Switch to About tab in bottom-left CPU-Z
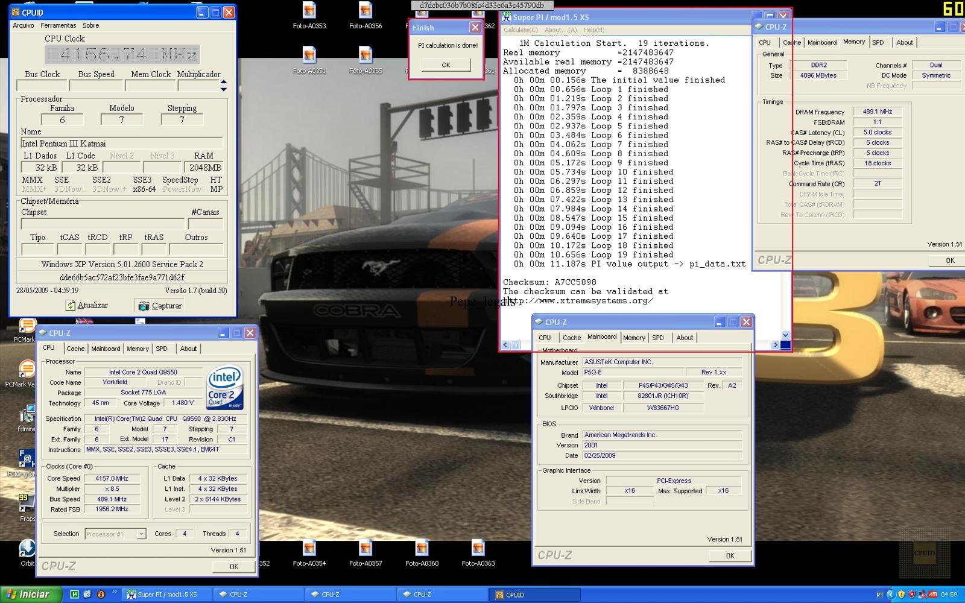 tap(188, 349)
